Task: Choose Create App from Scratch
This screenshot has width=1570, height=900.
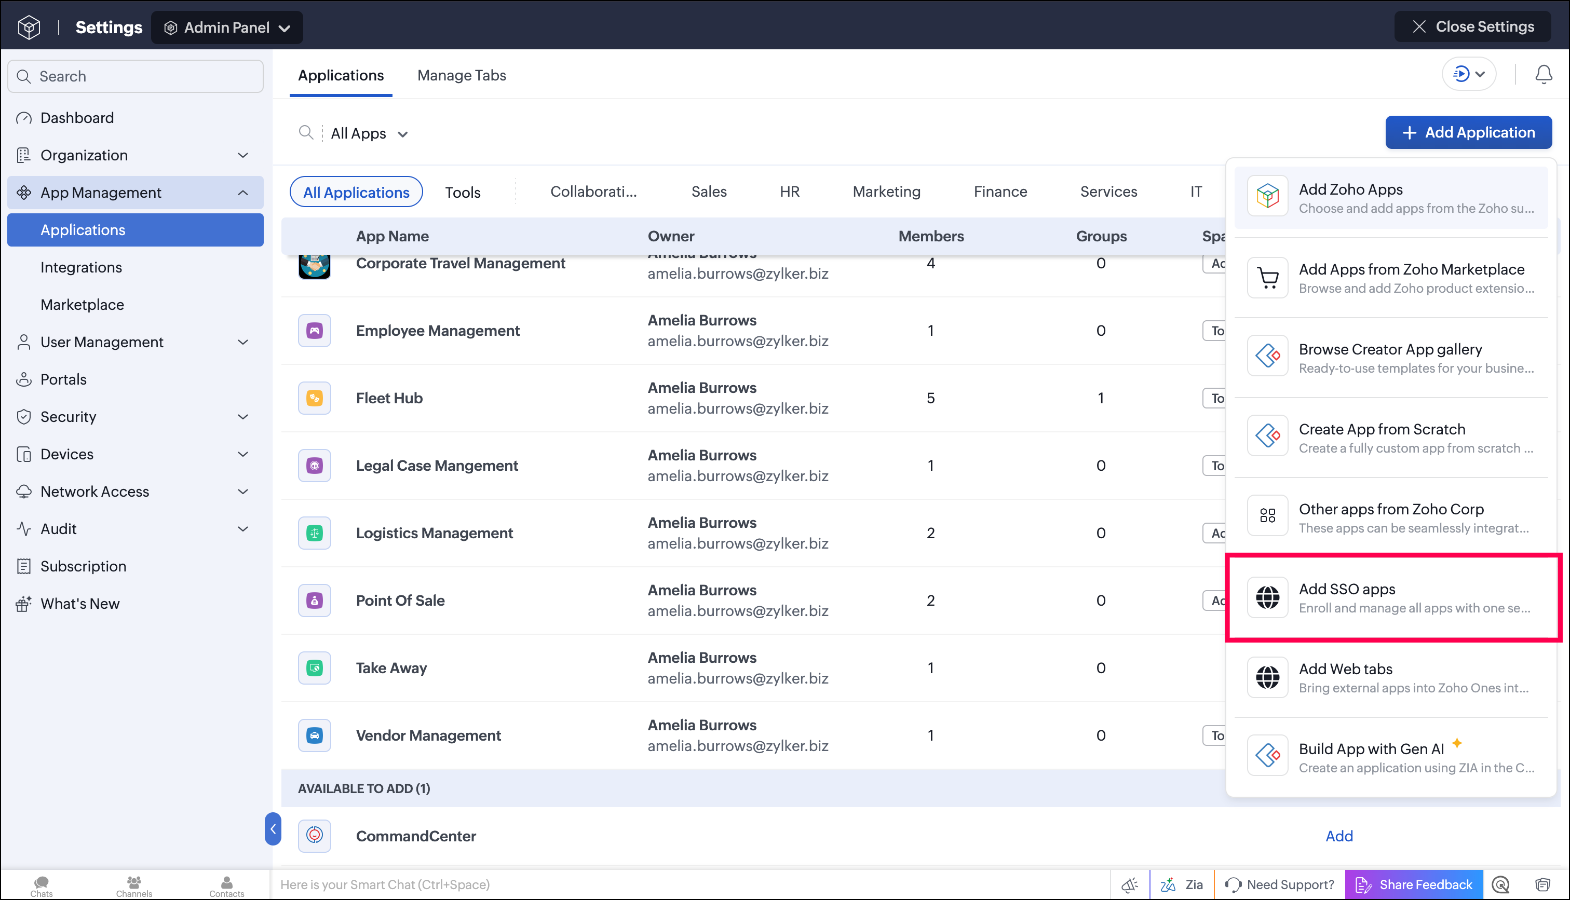Action: click(x=1391, y=437)
